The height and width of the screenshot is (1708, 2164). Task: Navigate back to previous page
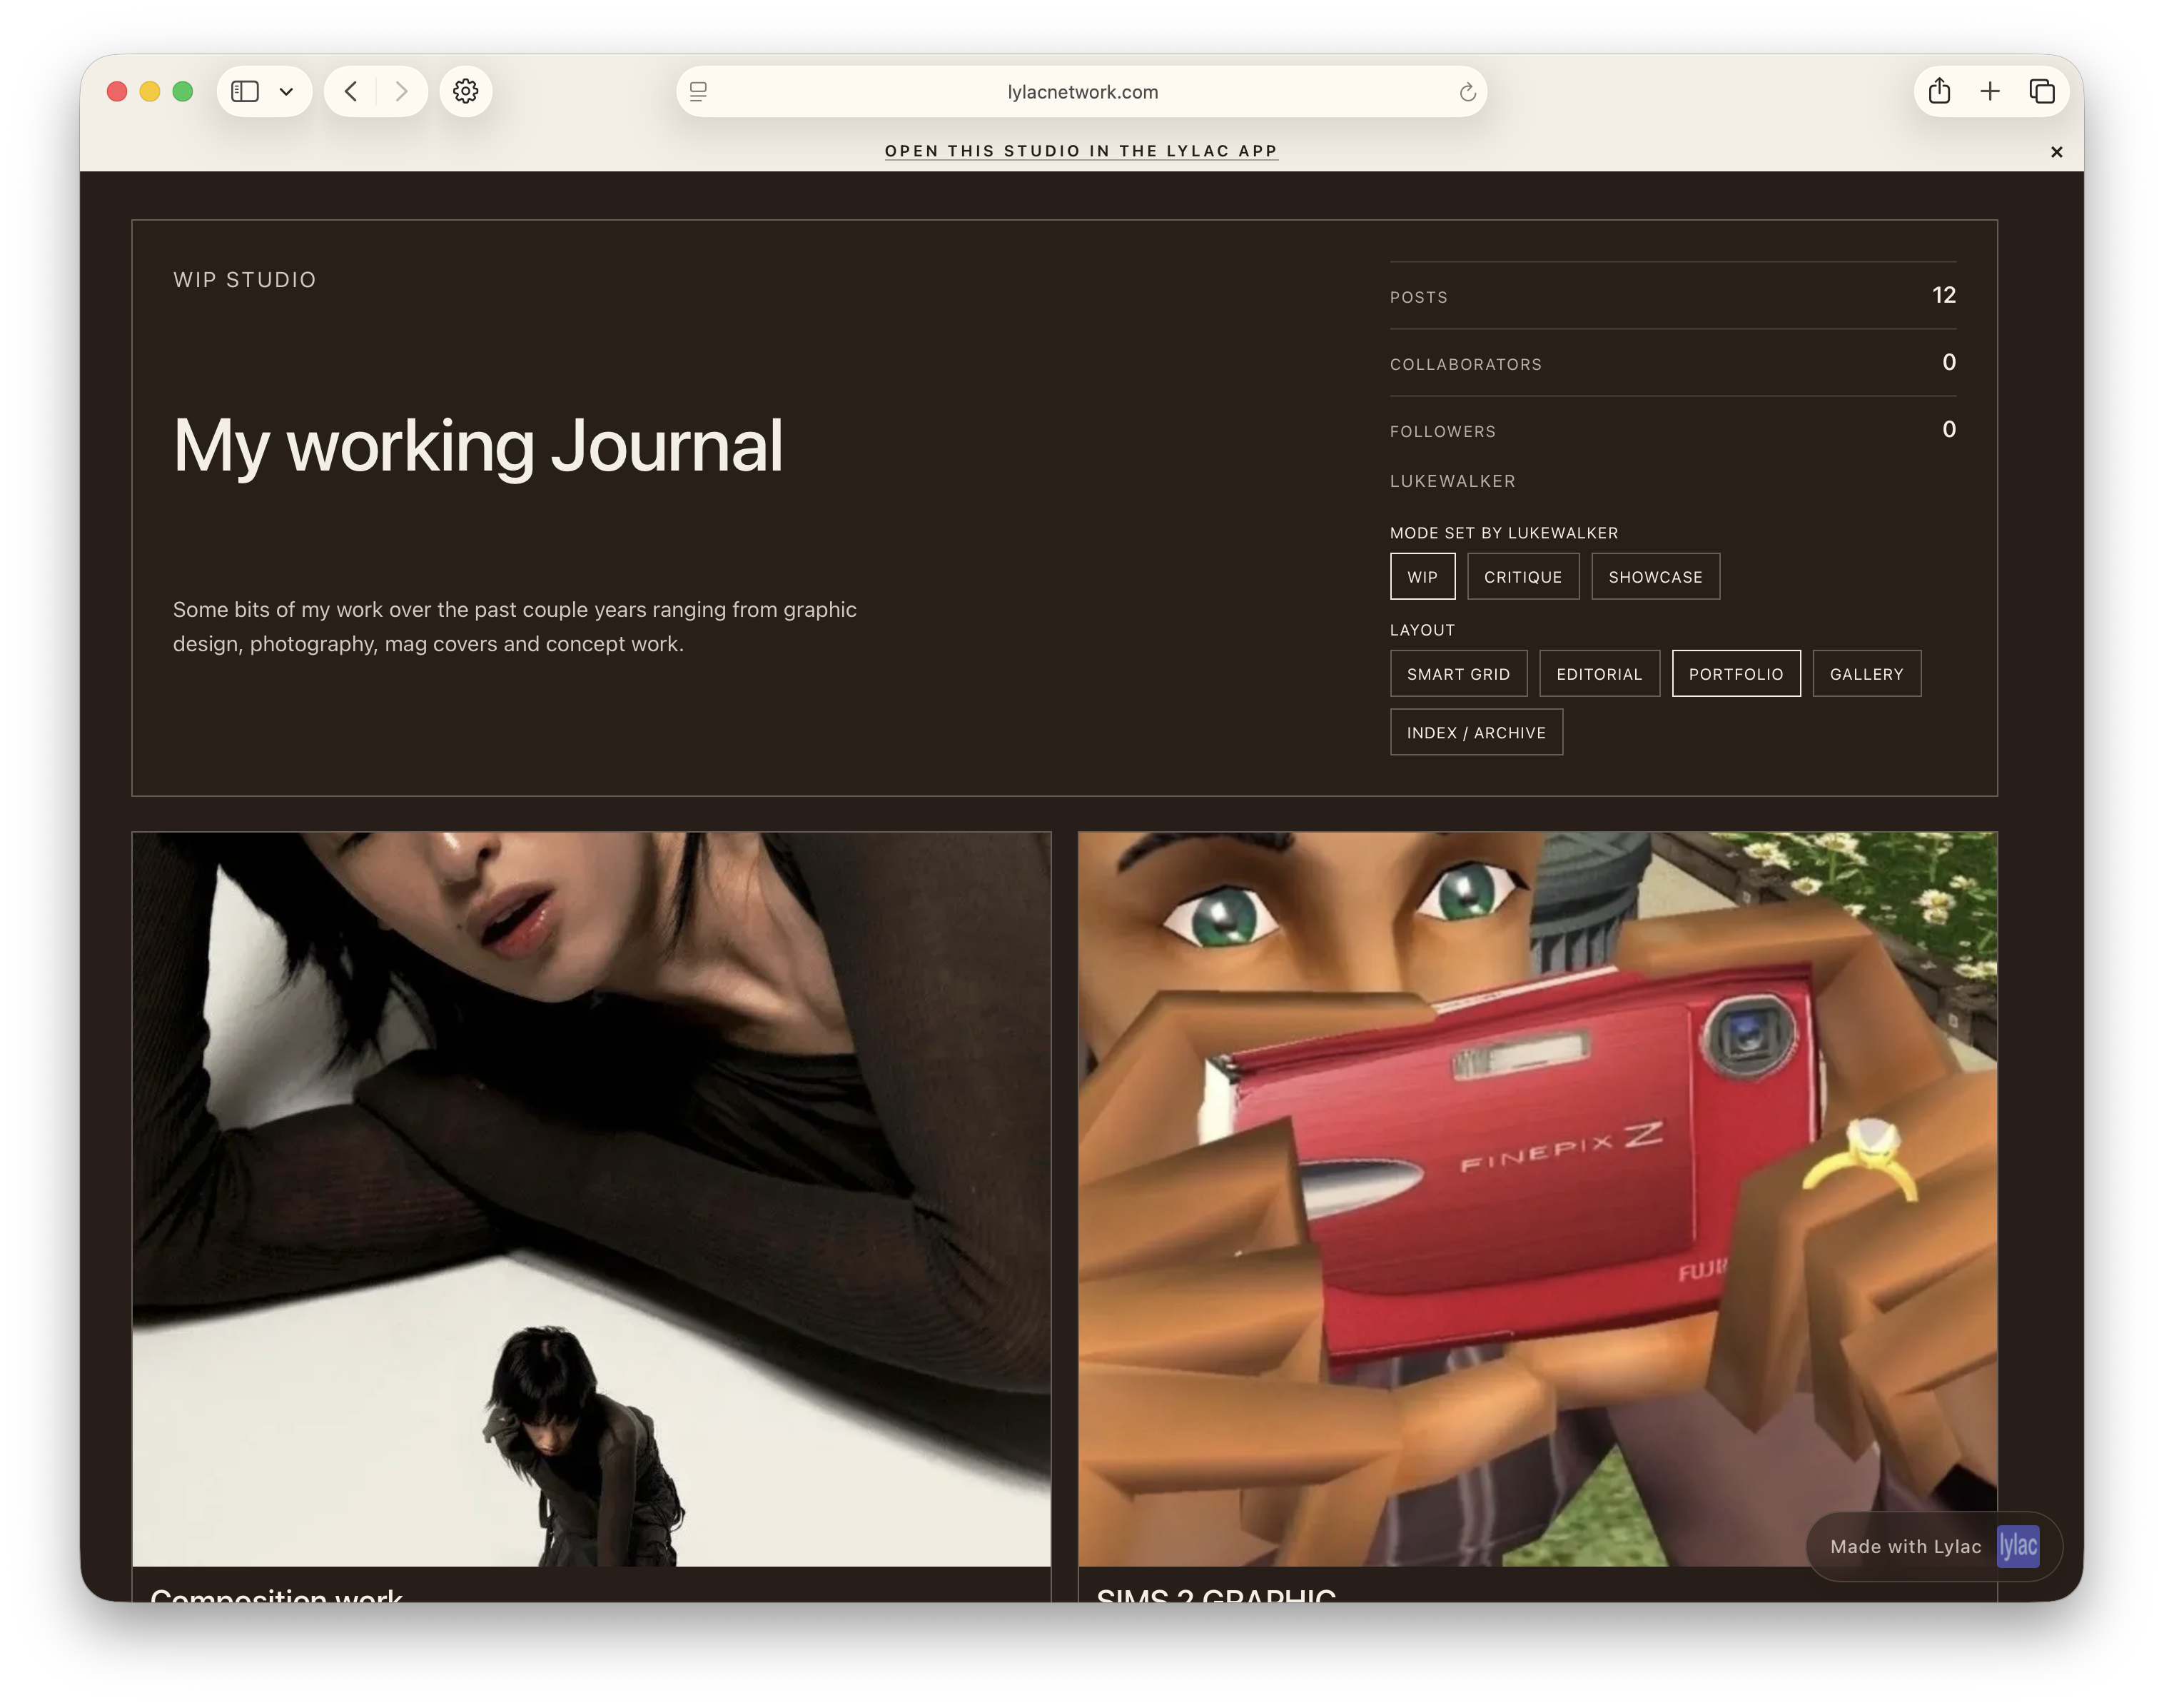(x=350, y=91)
